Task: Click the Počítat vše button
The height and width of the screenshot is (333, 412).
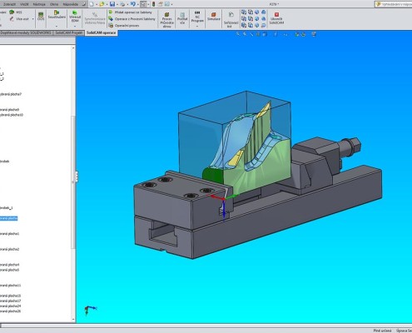Action: pos(182,18)
